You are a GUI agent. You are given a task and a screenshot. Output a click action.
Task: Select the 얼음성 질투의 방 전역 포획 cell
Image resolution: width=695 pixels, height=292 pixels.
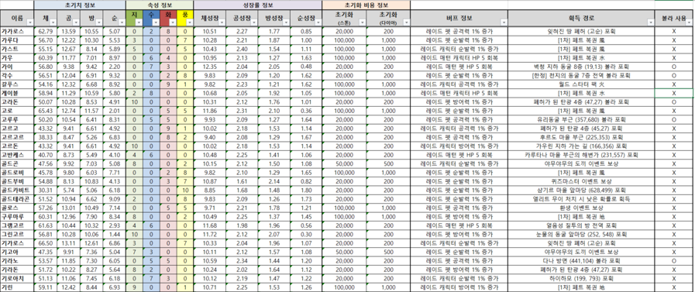click(x=582, y=225)
